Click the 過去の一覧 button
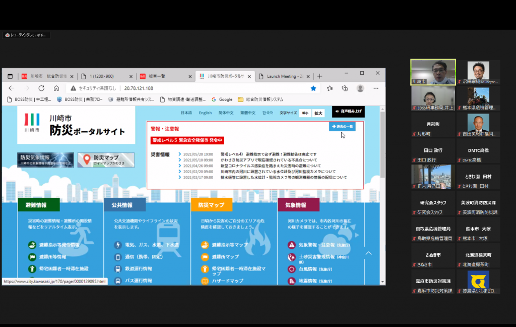This screenshot has width=516, height=327. point(342,126)
